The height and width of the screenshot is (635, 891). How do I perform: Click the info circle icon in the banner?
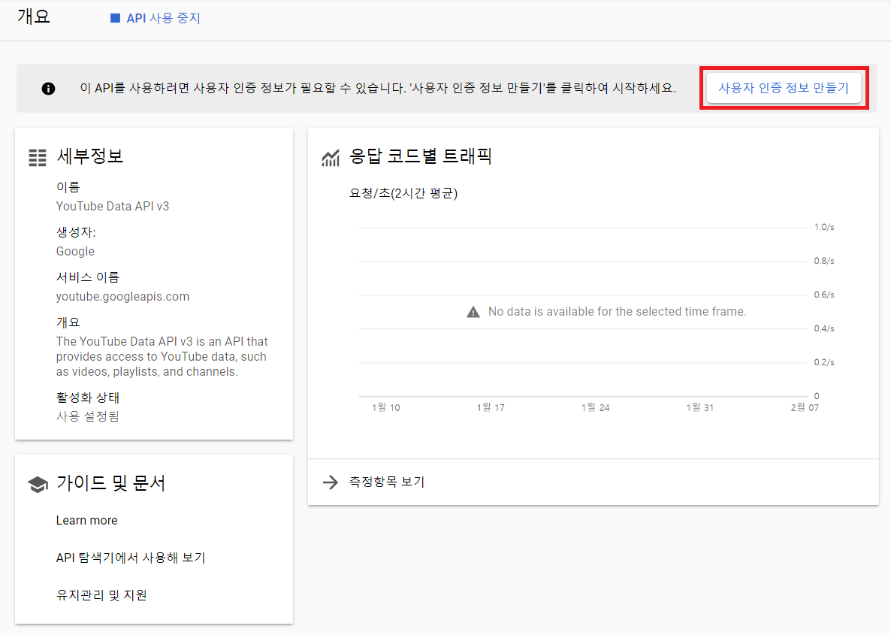[x=48, y=89]
